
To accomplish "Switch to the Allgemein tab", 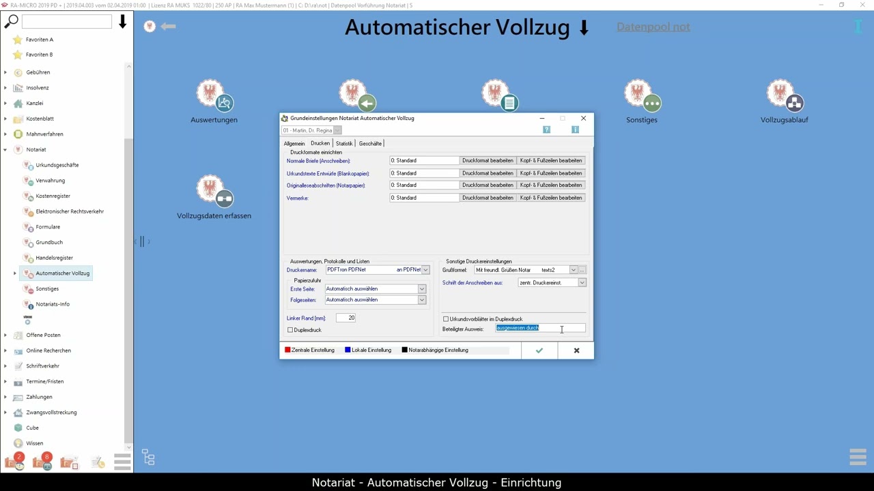I will click(x=294, y=143).
